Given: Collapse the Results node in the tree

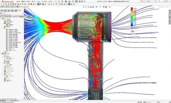Looking at the screenshot, I should [1, 54].
